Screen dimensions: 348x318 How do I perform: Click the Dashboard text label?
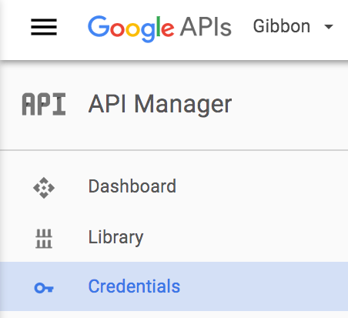[132, 186]
